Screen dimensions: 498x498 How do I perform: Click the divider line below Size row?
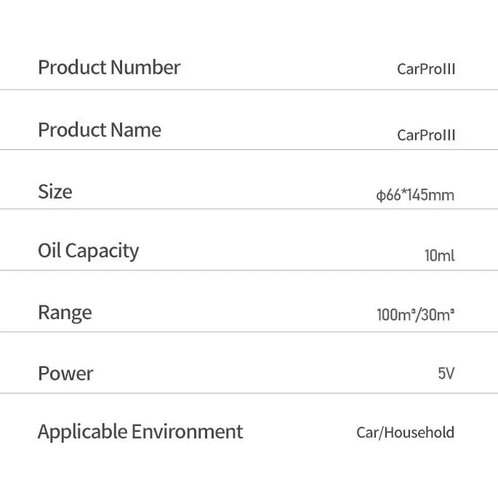click(x=249, y=209)
